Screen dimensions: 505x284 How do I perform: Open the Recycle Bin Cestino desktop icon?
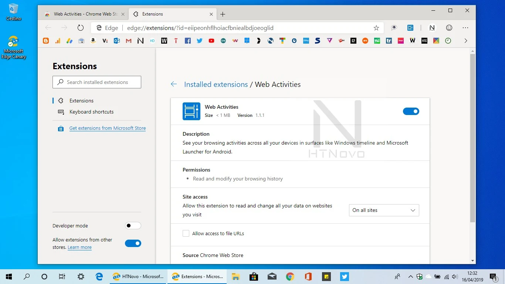coord(14,12)
